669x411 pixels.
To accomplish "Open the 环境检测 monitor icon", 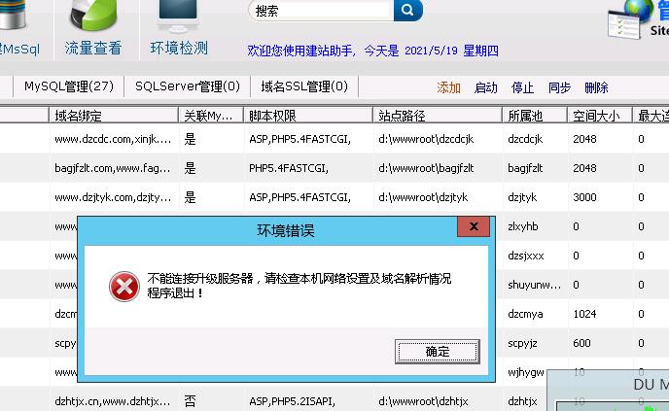I will point(178,19).
